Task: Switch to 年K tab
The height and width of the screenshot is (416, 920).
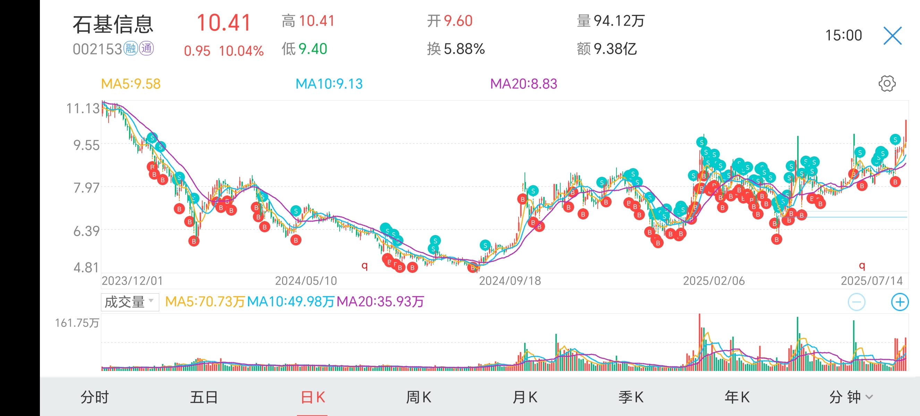Action: pos(737,397)
